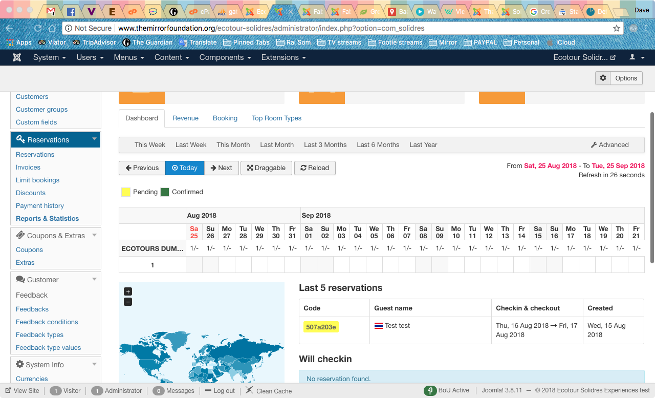Click the browser address bar
655x398 pixels.
[x=338, y=28]
